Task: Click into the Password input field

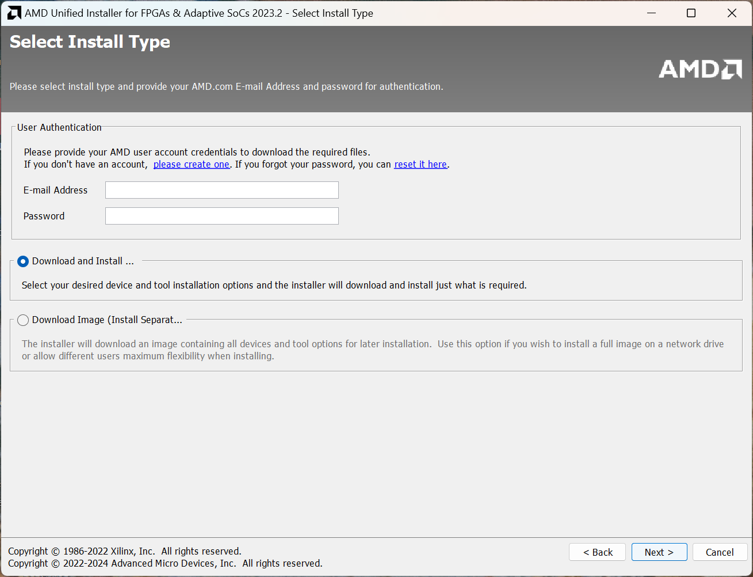Action: (221, 216)
